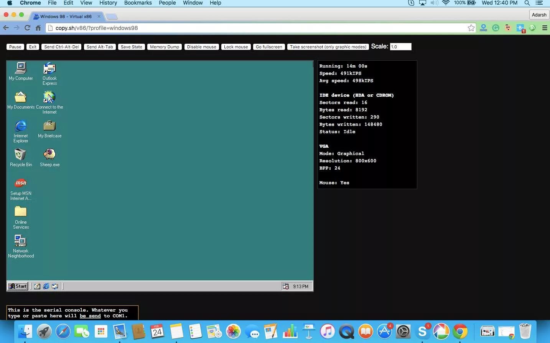Click the Grammarly extension icon

(496, 28)
